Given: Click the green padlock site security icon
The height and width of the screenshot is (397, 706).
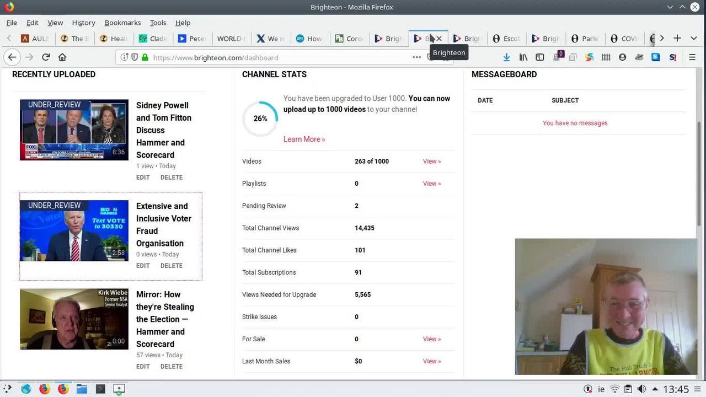Looking at the screenshot, I should click(145, 57).
